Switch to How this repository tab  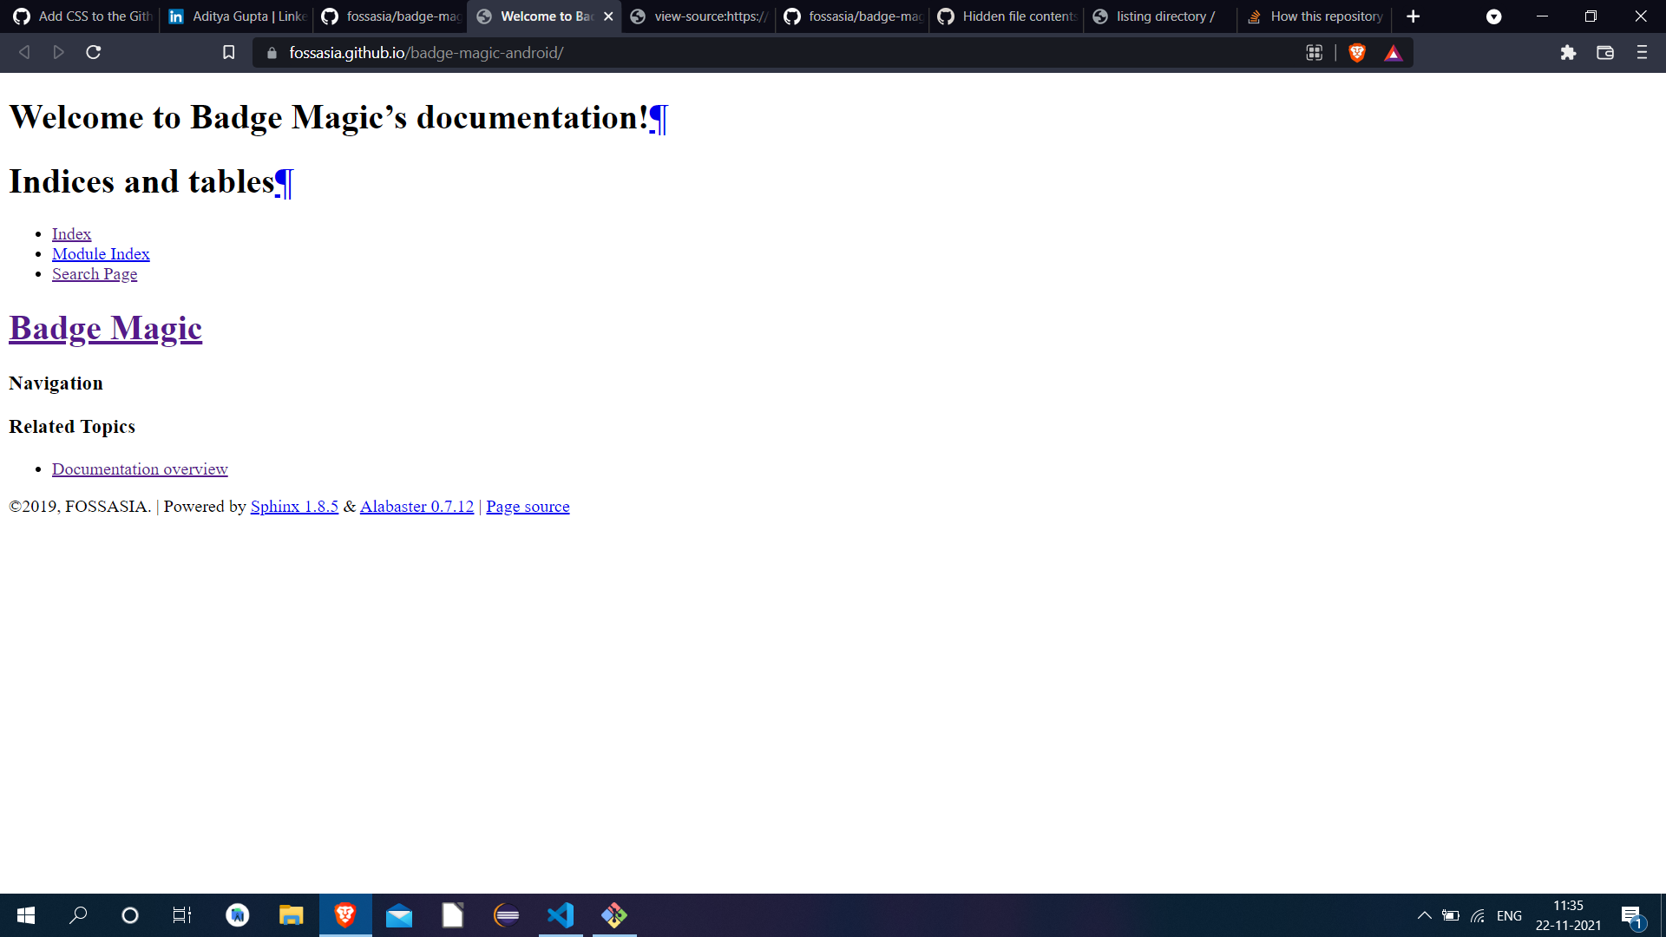click(1315, 16)
